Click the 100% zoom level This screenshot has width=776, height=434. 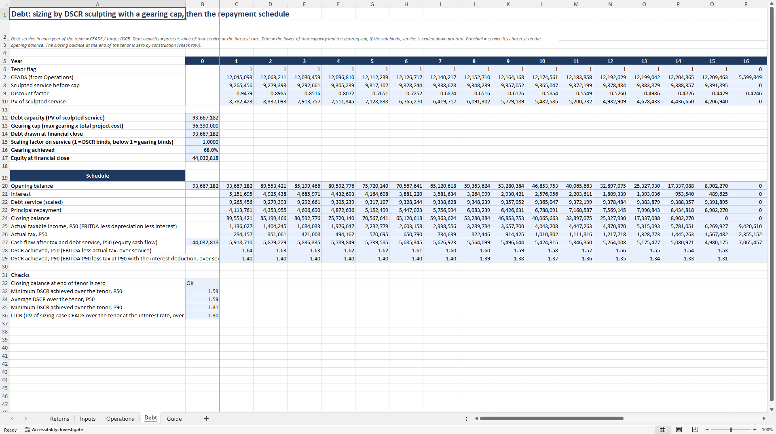[767, 430]
